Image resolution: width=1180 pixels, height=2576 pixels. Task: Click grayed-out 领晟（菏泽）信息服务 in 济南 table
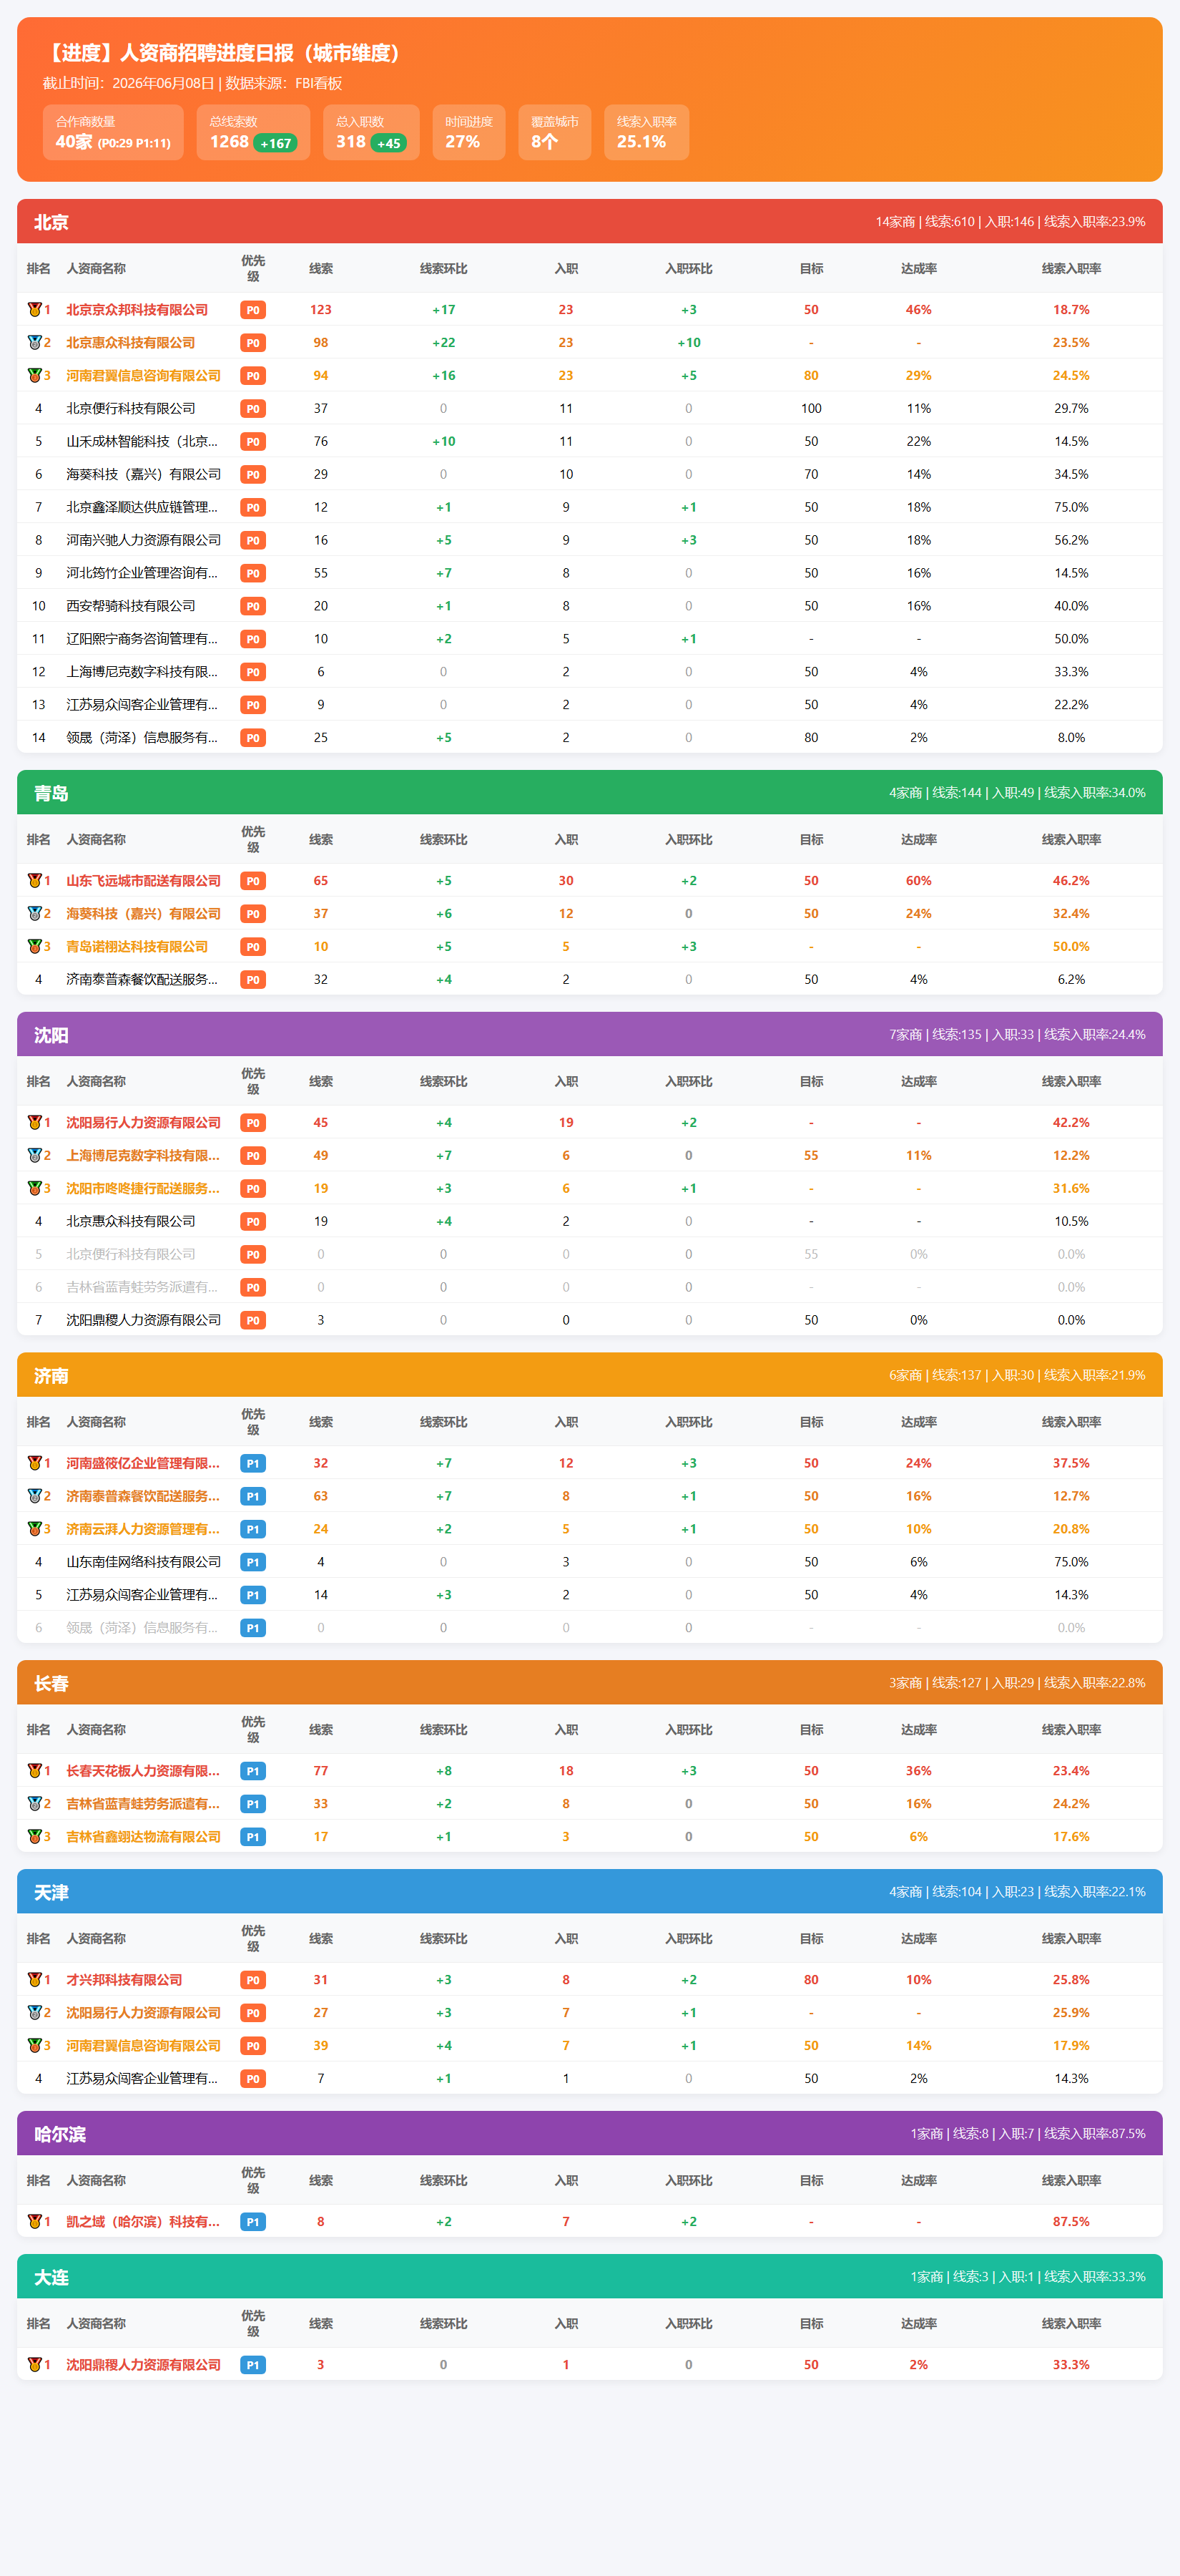(142, 1628)
